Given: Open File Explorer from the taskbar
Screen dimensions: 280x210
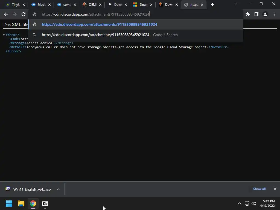Looking at the screenshot, I should pyautogui.click(x=21, y=203).
